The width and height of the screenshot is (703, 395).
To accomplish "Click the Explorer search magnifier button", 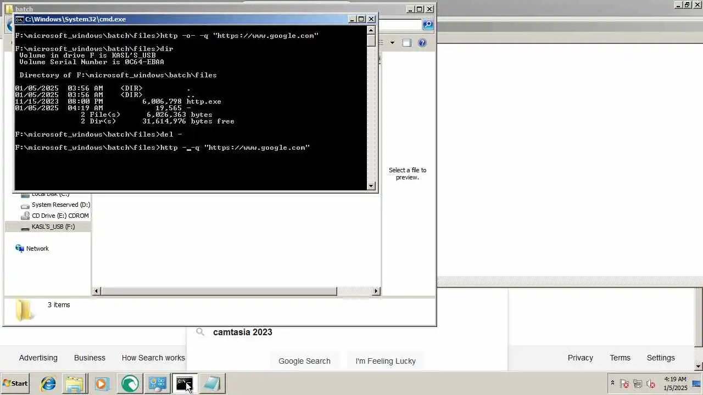I will pos(428,25).
